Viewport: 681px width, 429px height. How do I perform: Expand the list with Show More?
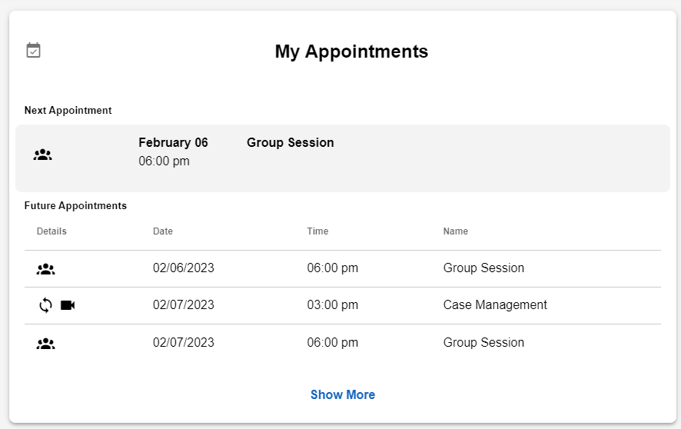tap(343, 394)
